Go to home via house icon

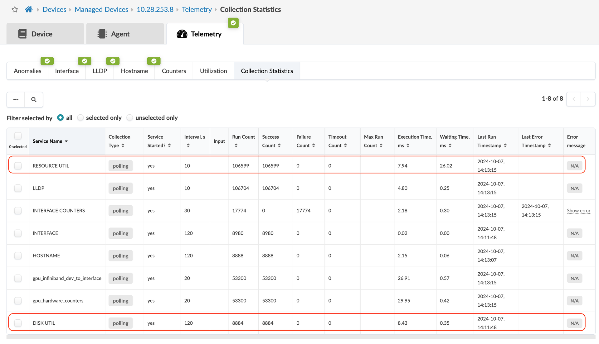[29, 9]
